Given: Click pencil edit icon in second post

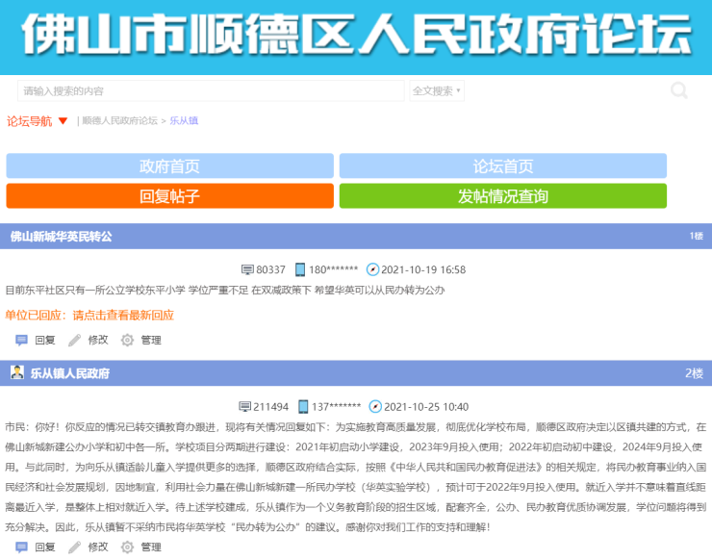Looking at the screenshot, I should pos(75,547).
